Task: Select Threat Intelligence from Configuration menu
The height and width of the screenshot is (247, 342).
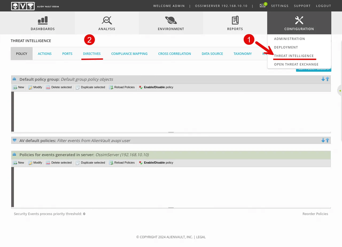Action: click(x=294, y=56)
